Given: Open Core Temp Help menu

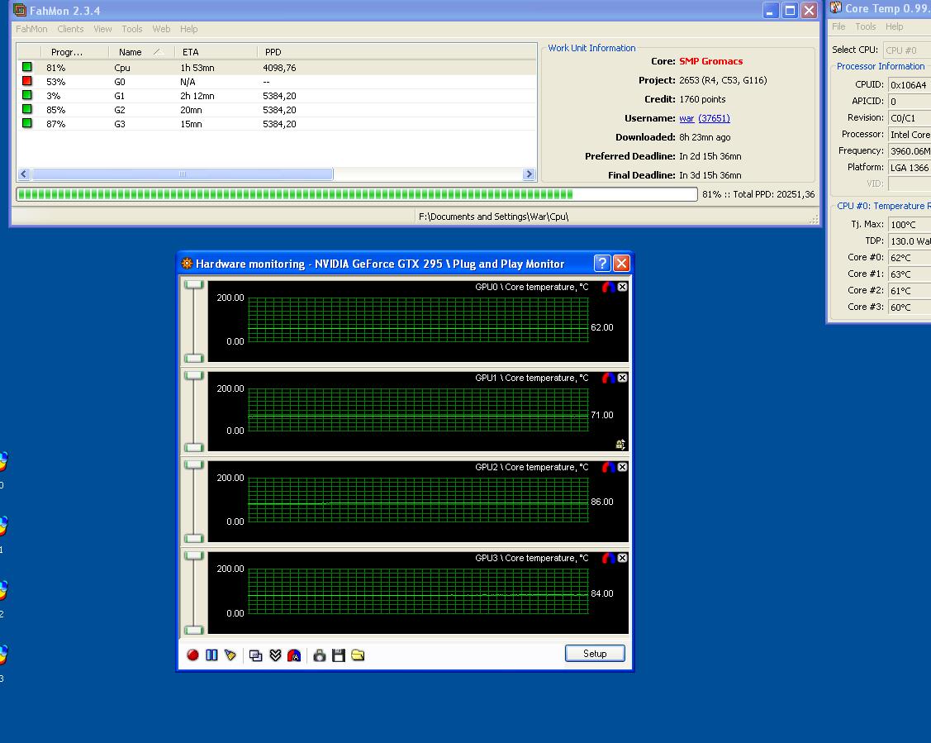Looking at the screenshot, I should 894,26.
